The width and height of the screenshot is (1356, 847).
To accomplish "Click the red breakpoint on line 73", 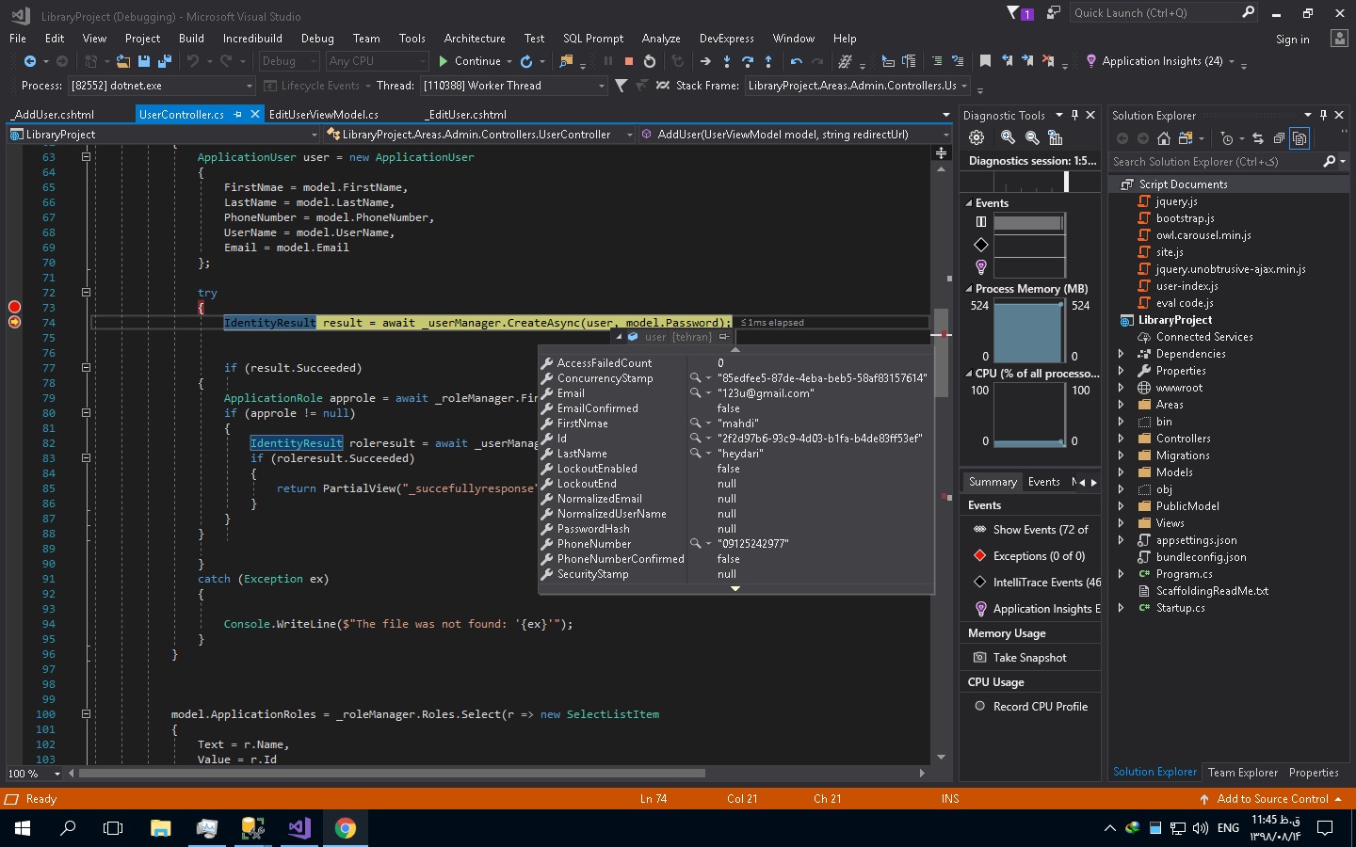I will click(14, 307).
